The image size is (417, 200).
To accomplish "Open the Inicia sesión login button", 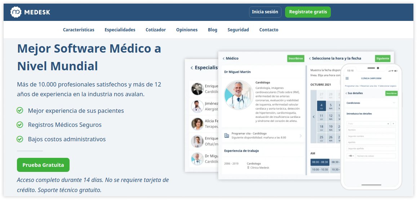I will 265,12.
